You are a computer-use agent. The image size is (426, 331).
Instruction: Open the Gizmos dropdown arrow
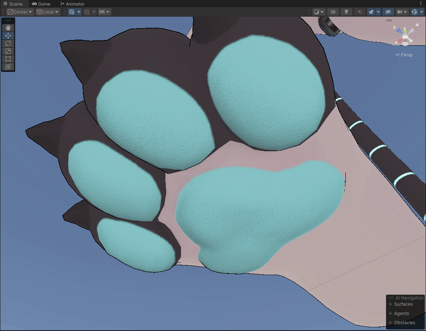pyautogui.click(x=422, y=12)
